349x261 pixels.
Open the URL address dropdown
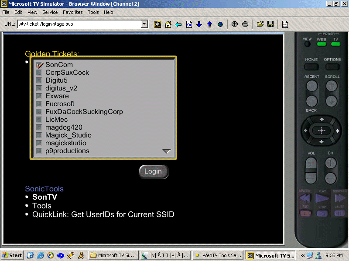point(144,24)
